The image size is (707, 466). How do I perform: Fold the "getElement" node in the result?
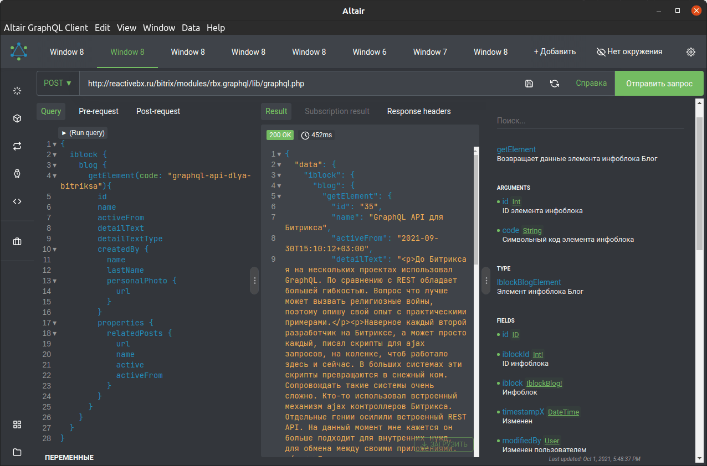point(279,196)
